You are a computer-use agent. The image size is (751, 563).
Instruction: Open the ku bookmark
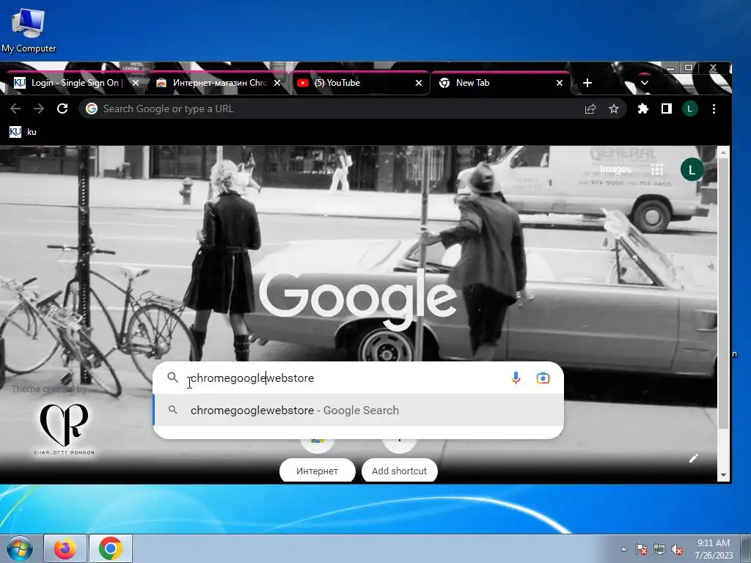[23, 132]
